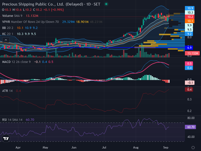The image size is (201, 151).
Task: Click the 13.132M volume value in legend
Action: [x=32, y=16]
